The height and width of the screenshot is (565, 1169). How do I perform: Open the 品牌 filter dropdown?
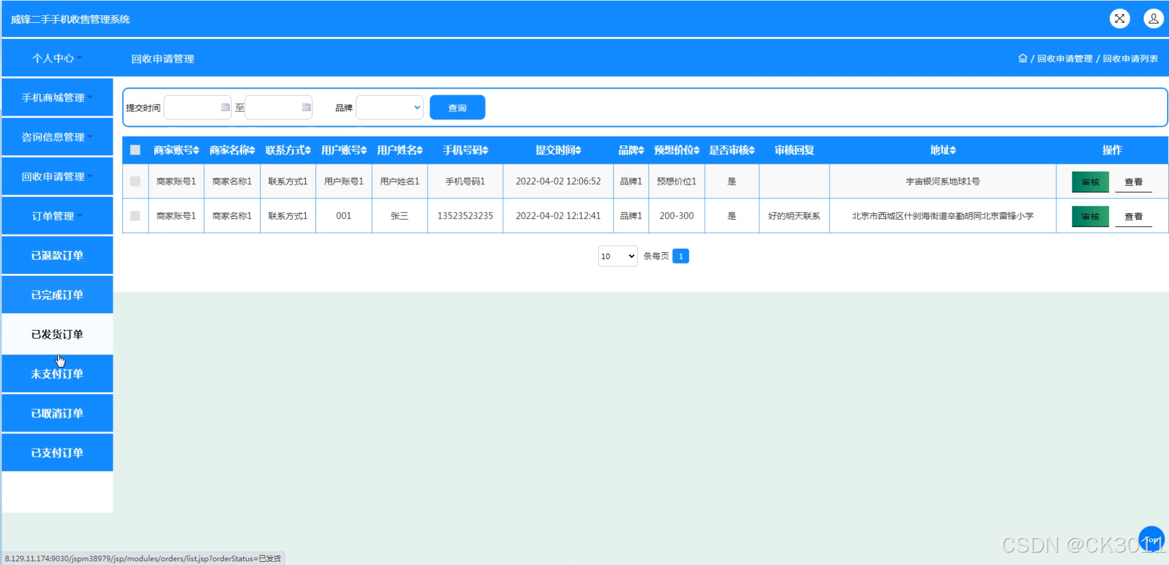tap(389, 107)
